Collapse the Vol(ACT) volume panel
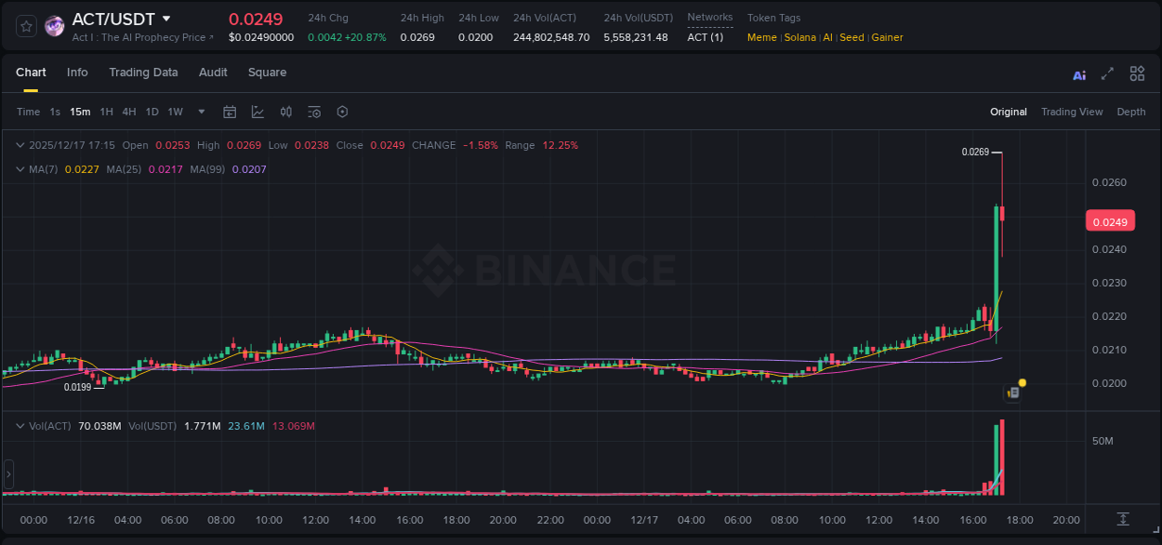This screenshot has width=1162, height=545. coord(19,424)
